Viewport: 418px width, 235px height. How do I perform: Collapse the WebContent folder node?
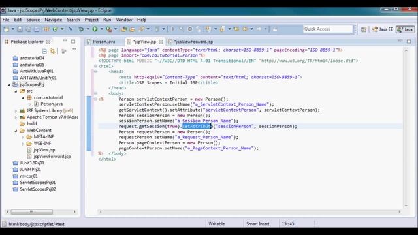tap(16, 131)
